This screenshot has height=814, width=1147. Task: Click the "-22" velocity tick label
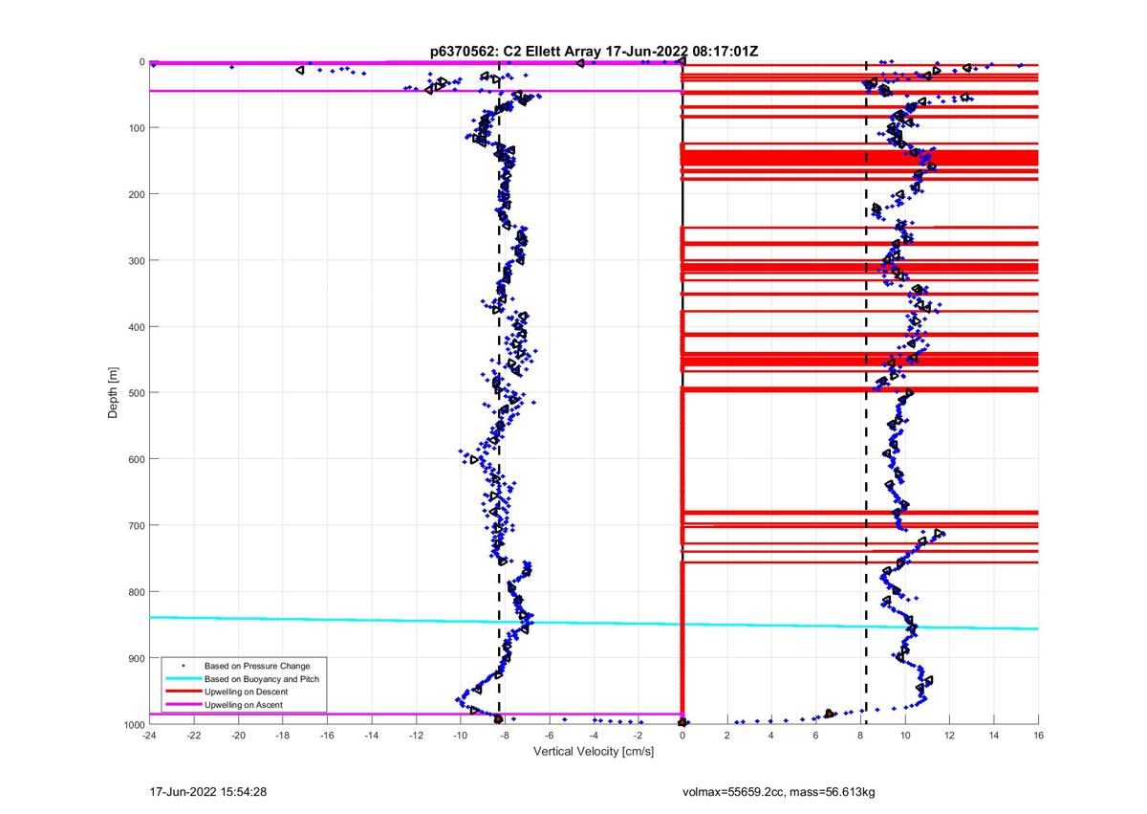[x=194, y=736]
